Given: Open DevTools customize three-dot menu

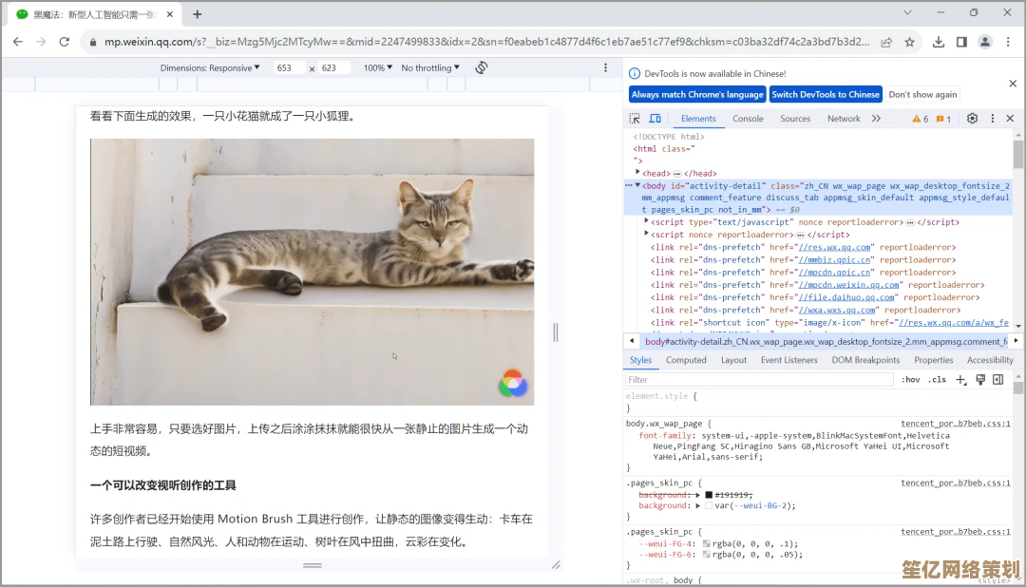Looking at the screenshot, I should (993, 119).
